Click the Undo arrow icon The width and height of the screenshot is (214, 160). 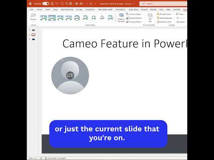coord(57,4)
